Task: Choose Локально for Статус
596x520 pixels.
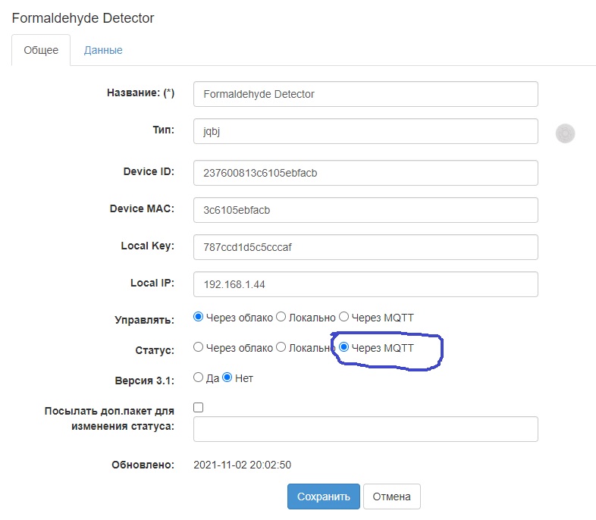Action: 281,347
